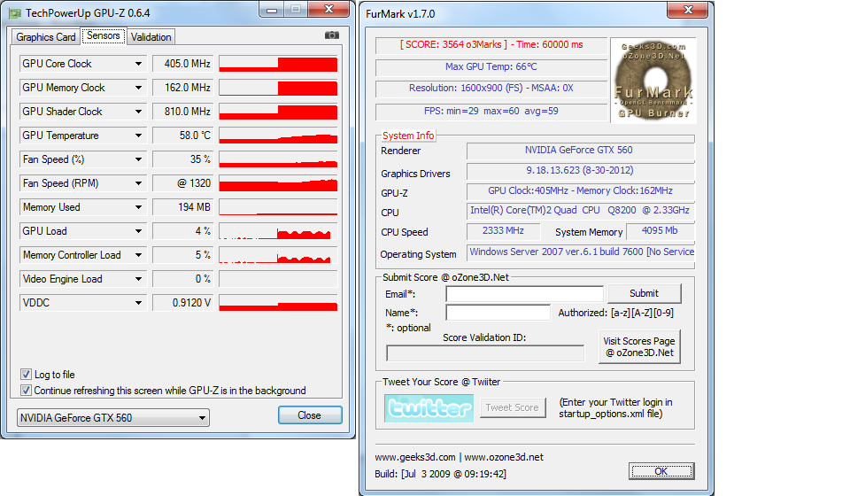Open the NVIDIA GeForce GTX 560 device selector
The width and height of the screenshot is (850, 496).
[x=113, y=417]
